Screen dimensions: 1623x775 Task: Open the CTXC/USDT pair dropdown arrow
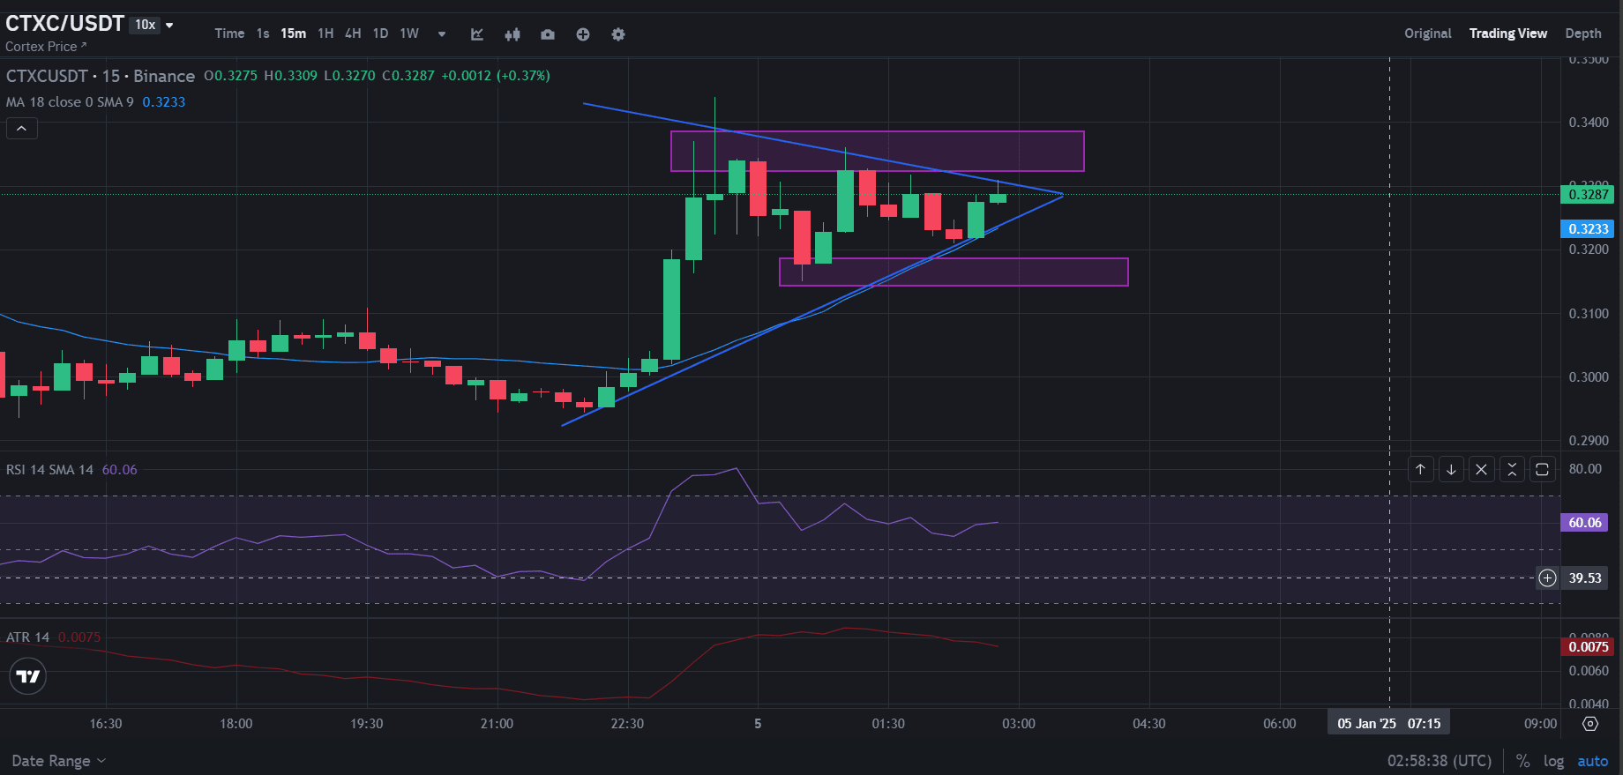click(x=169, y=25)
